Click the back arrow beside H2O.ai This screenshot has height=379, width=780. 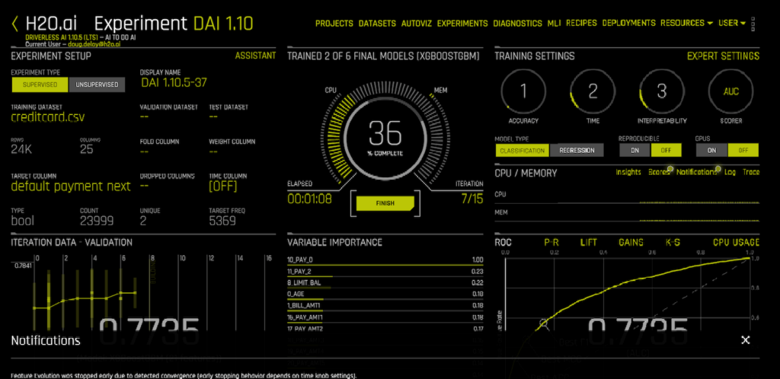tap(14, 24)
